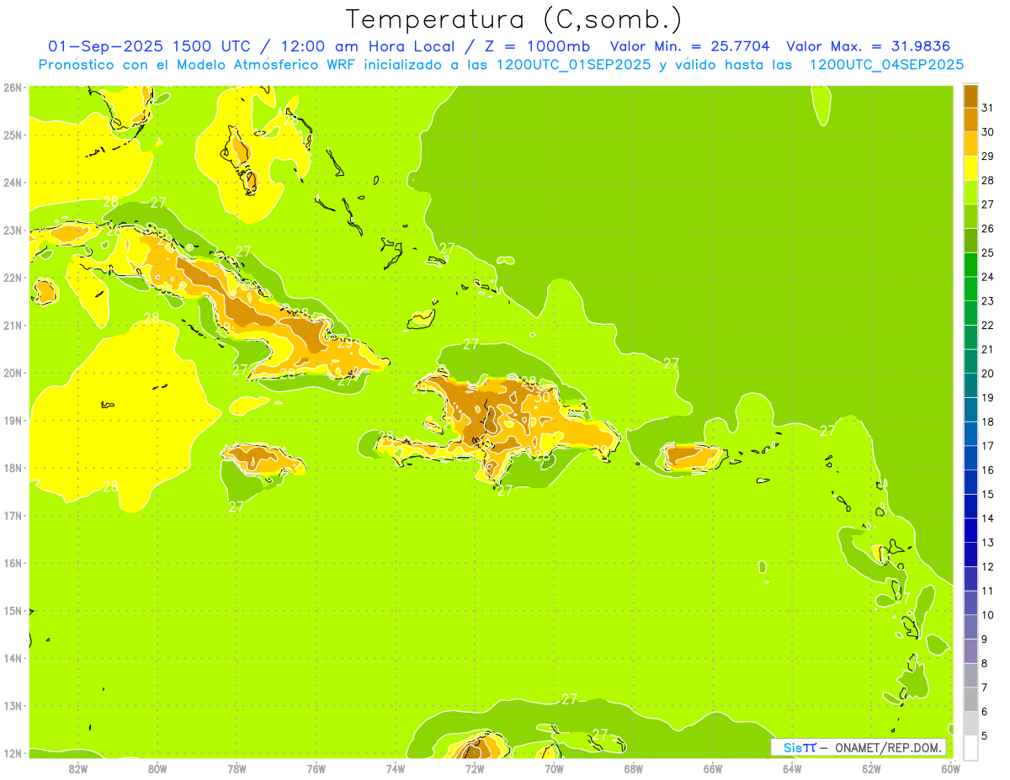
Task: Click the 'SisTT' logo text
Action: point(799,747)
